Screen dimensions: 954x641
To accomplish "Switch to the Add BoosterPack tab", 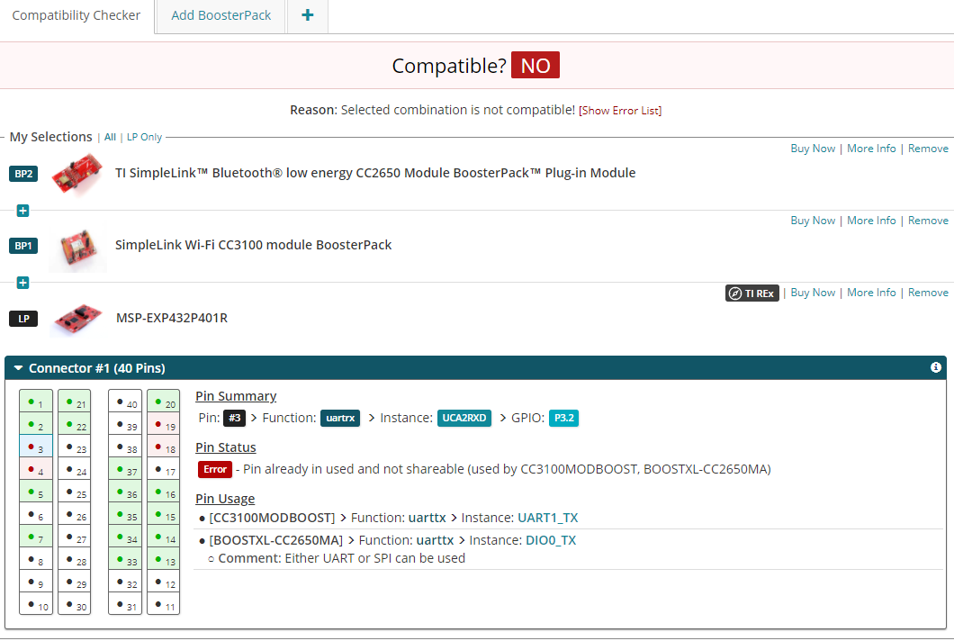I will pyautogui.click(x=220, y=16).
